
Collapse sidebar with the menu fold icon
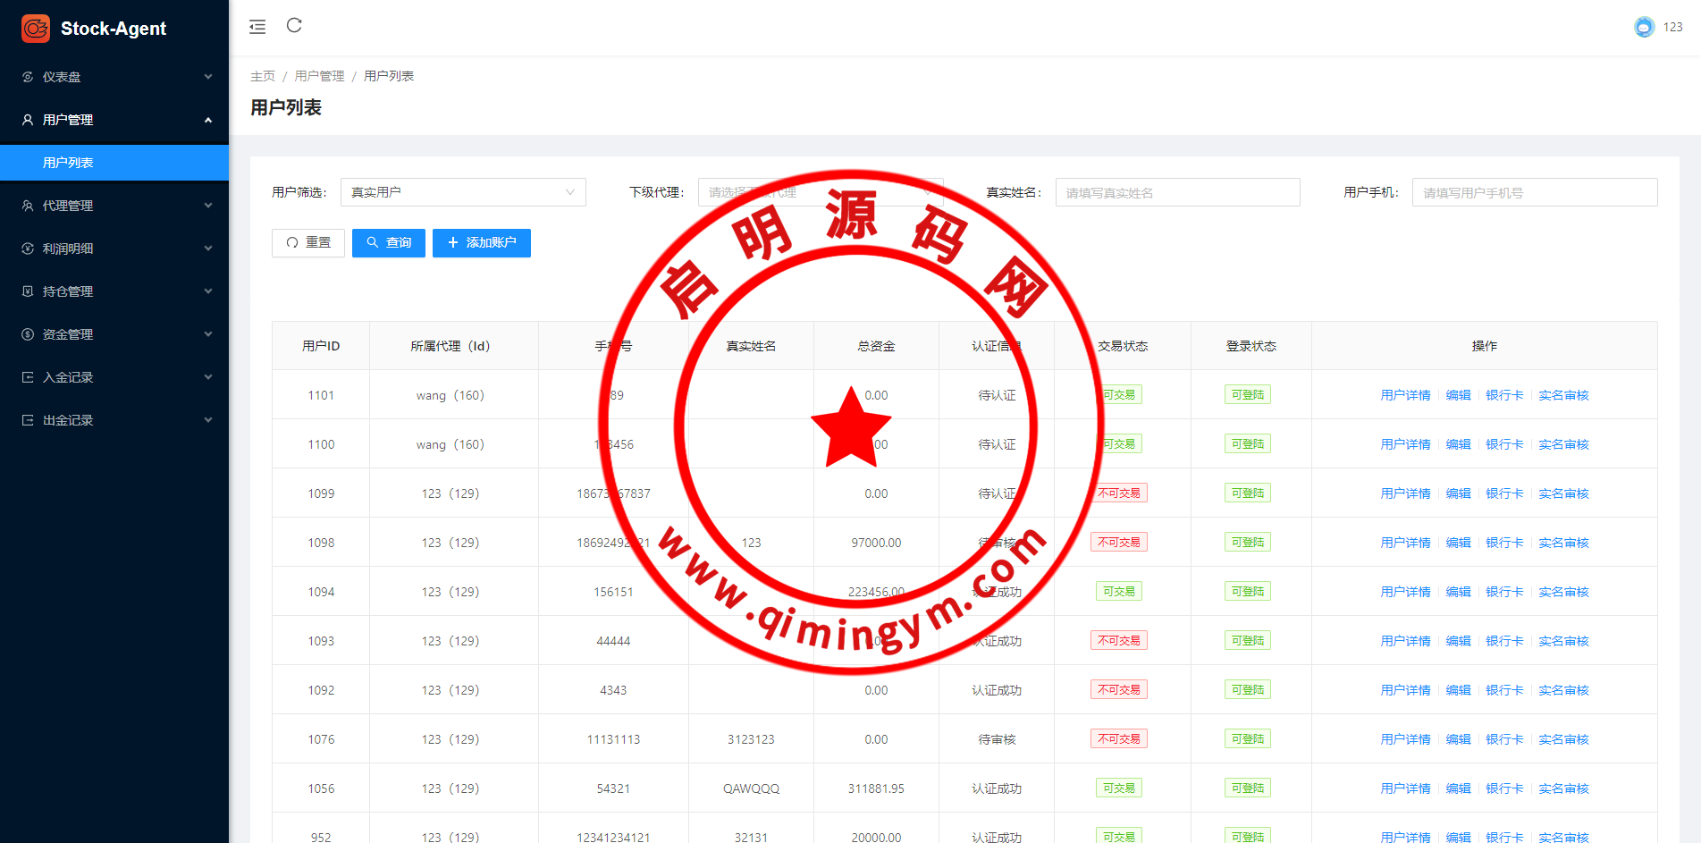click(x=257, y=27)
